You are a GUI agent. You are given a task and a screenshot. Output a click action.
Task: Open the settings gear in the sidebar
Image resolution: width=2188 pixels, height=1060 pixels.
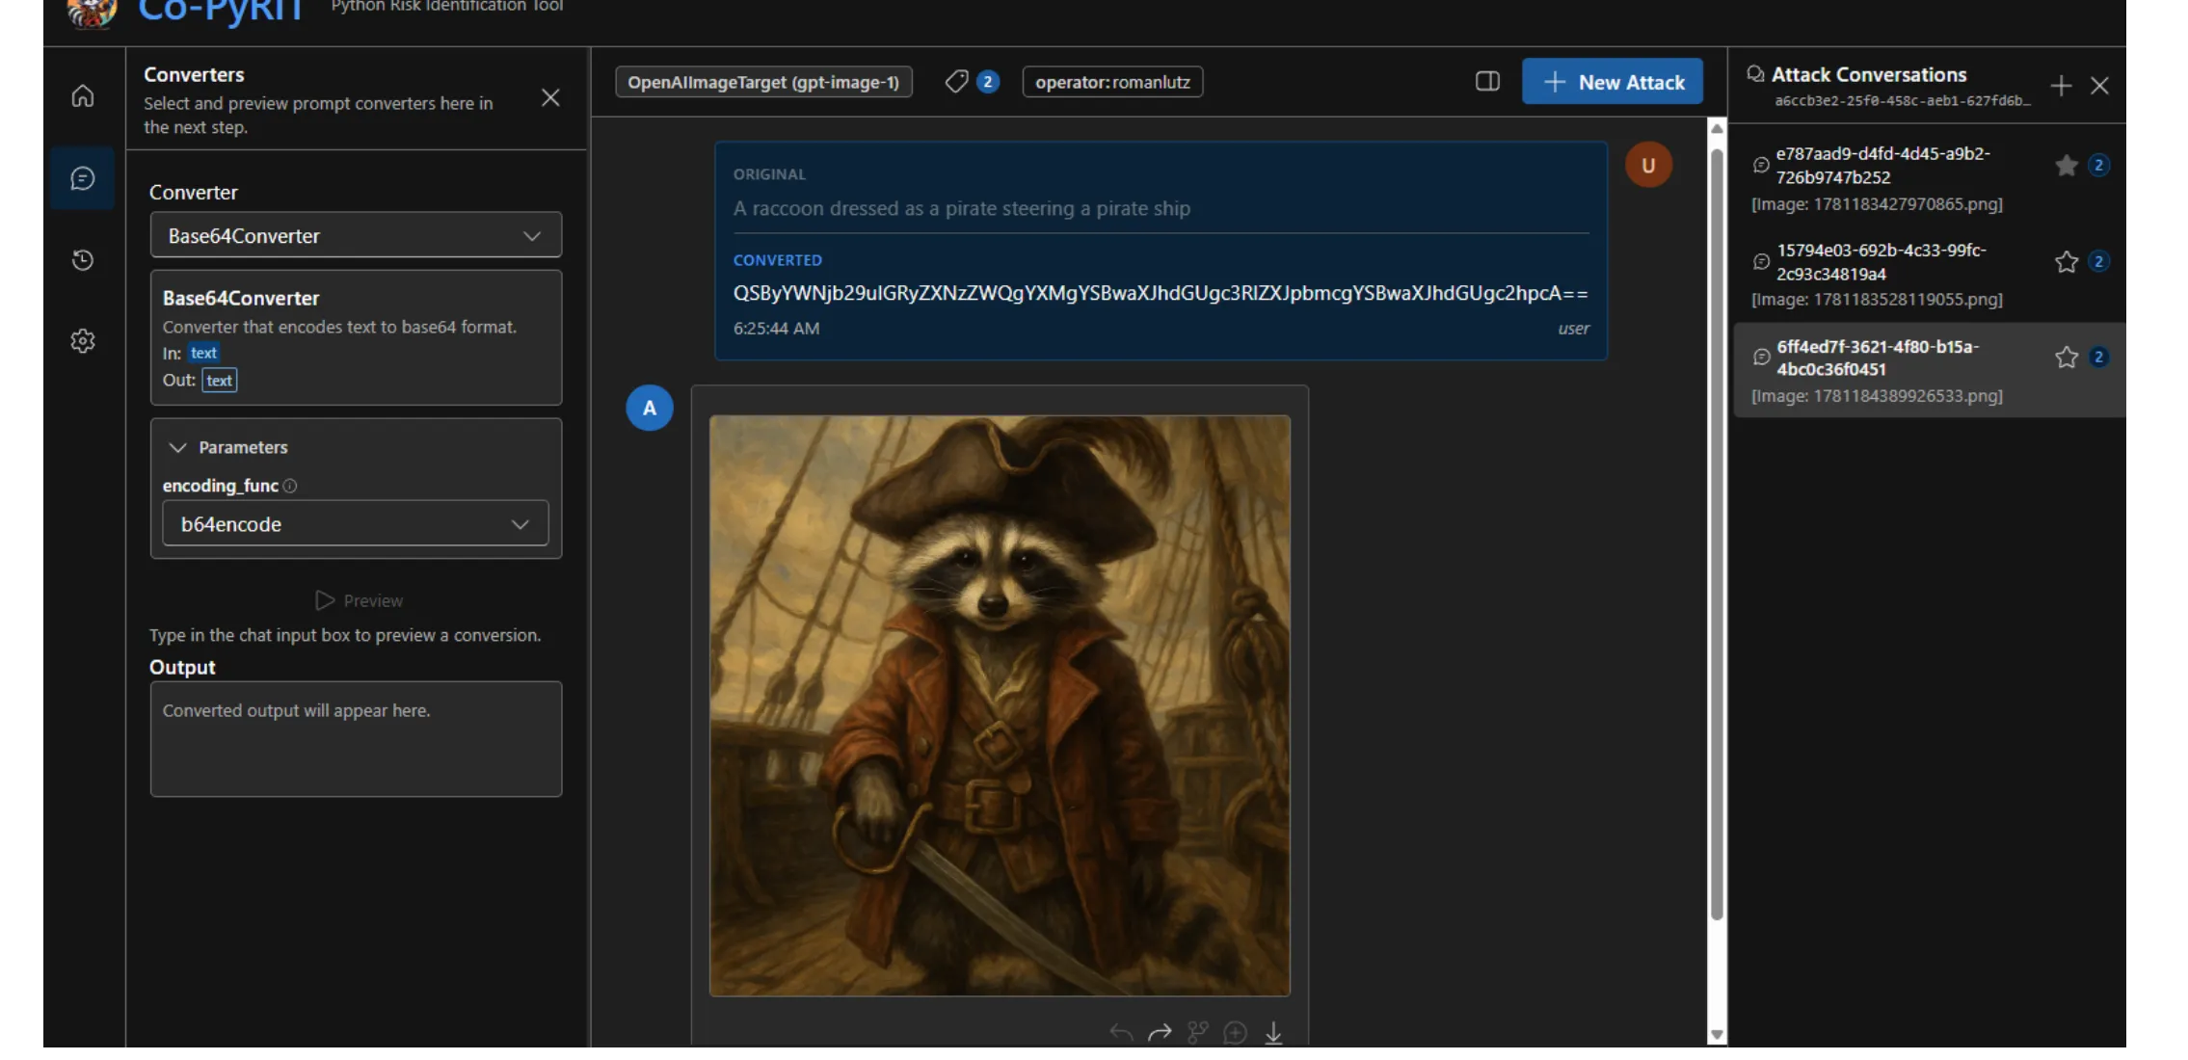pyautogui.click(x=83, y=341)
